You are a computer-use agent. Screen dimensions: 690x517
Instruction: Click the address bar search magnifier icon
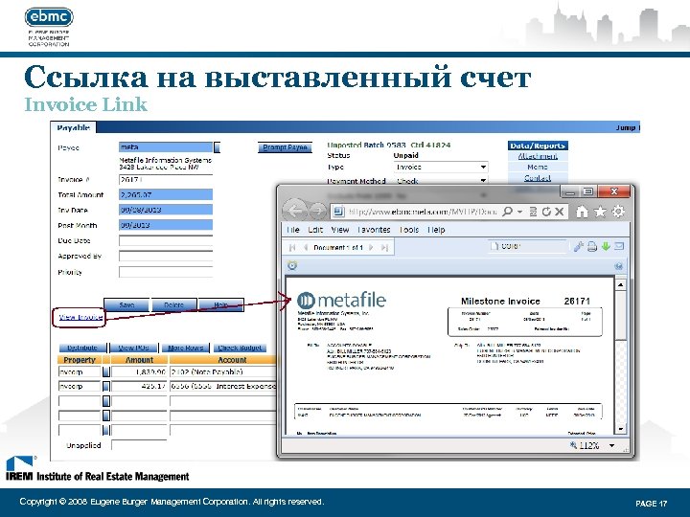point(507,212)
